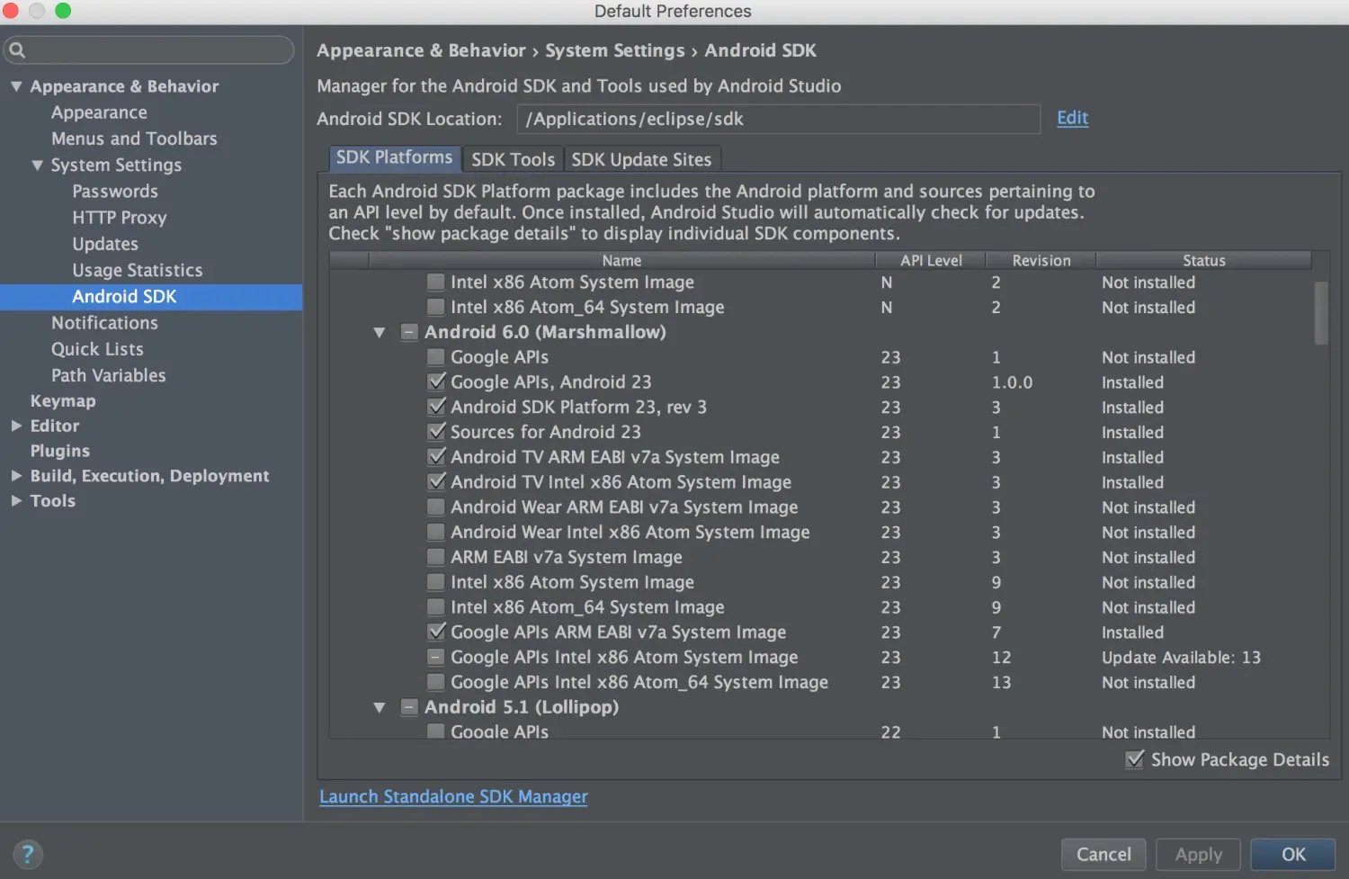Screen dimensions: 1349x879
Task: Check Intel x86 Atom System Image N row
Action: [435, 283]
